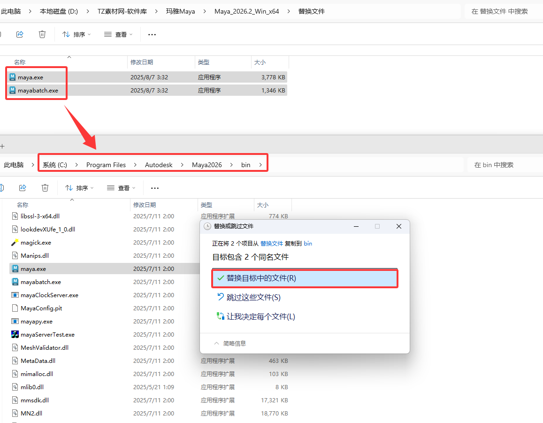Image resolution: width=543 pixels, height=423 pixels.
Task: Click the 3,778 KB size cell
Action: (273, 77)
